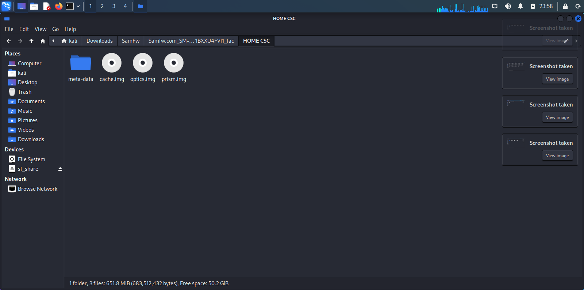Toggle path bar edit mode pencil icon

566,41
